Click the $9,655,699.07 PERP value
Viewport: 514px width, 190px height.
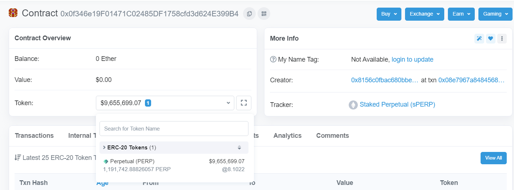tap(227, 161)
